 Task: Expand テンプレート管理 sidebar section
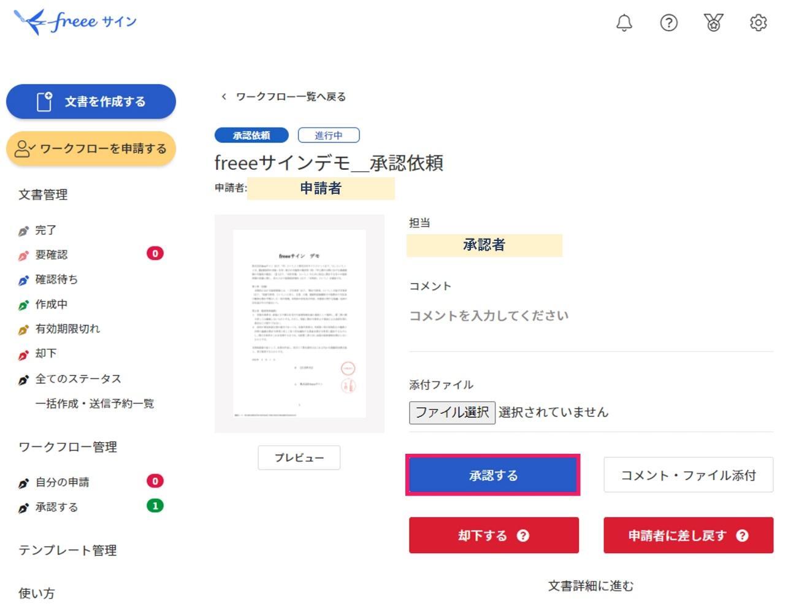[x=67, y=550]
